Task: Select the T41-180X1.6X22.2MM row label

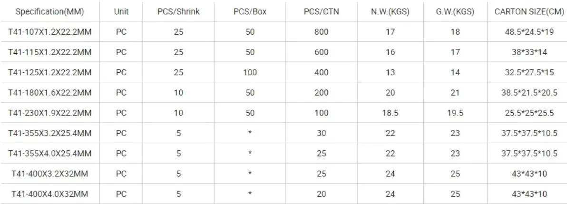Action: click(50, 93)
